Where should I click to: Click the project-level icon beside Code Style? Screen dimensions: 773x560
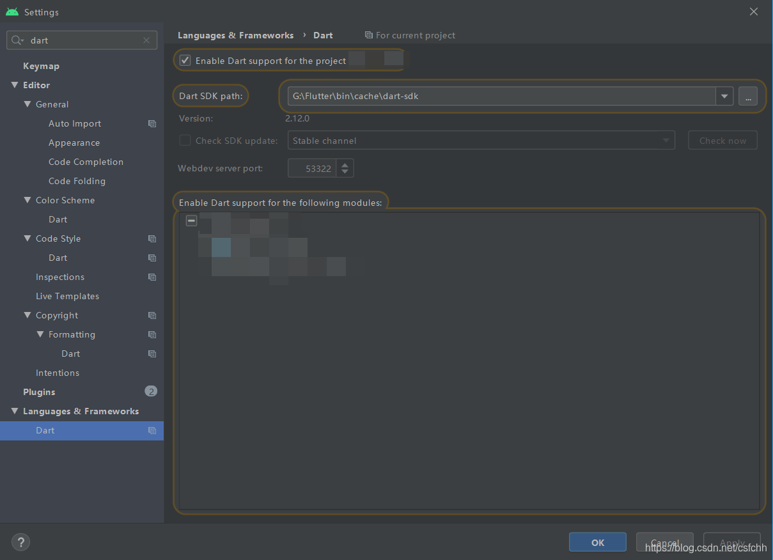152,238
